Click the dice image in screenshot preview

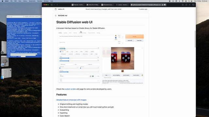pyautogui.click(x=122, y=58)
